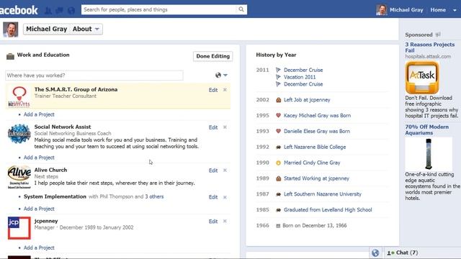Click AtTask ad image
This screenshot has height=259, width=461.
(422, 78)
